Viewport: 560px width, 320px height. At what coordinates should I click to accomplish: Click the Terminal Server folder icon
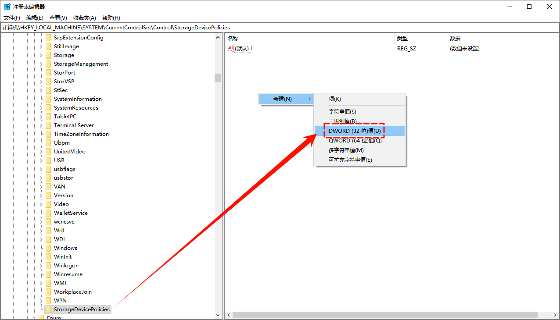[48, 125]
